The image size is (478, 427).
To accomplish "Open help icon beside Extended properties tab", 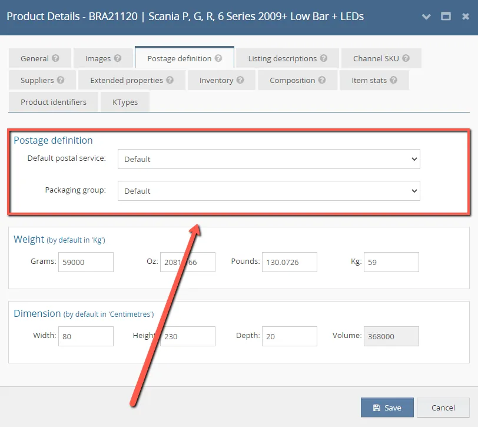I will (x=170, y=80).
